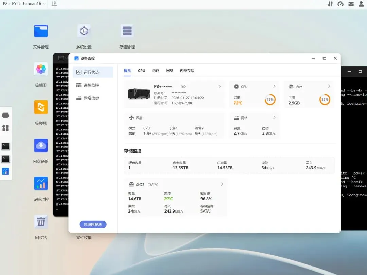367x275 pixels.
Task: Toggle the eye icon to reveal serial number
Action: coord(183,86)
